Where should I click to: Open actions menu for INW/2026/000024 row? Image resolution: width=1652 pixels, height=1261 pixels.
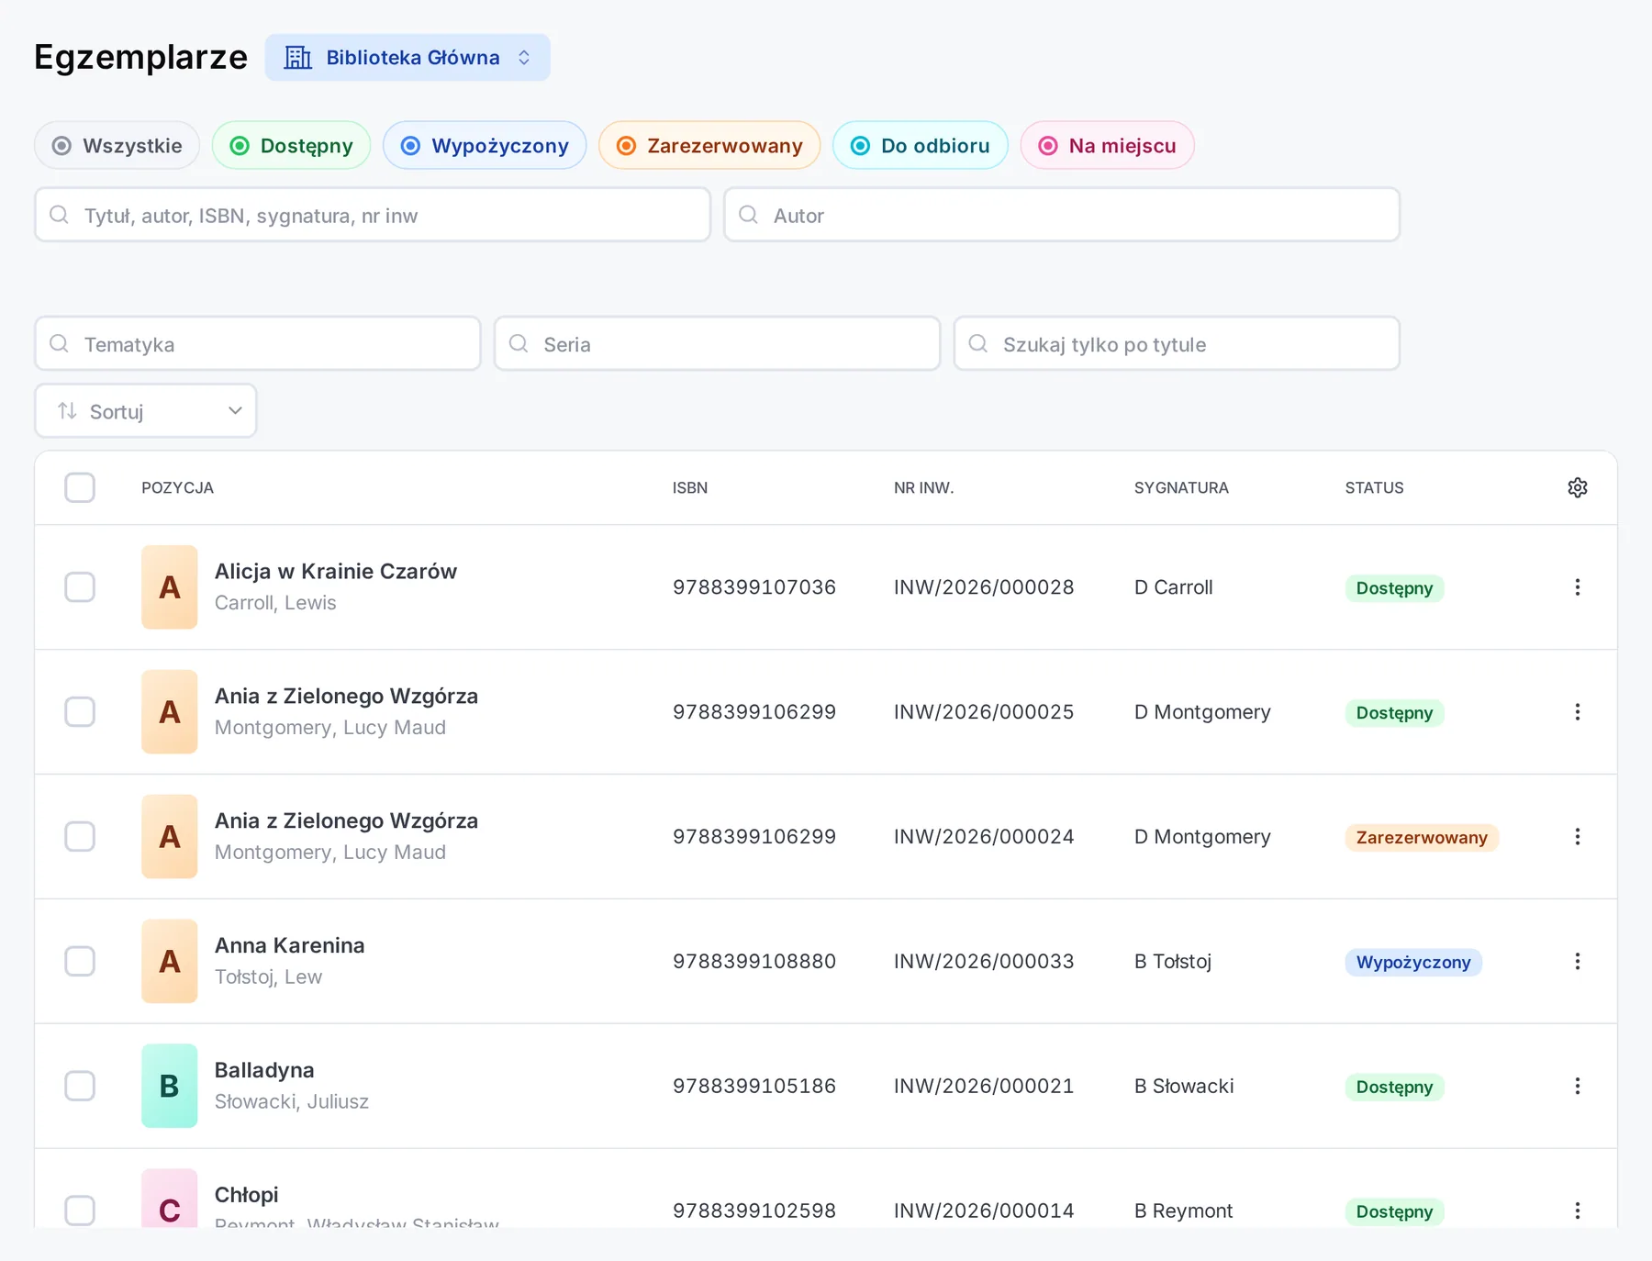[1577, 837]
